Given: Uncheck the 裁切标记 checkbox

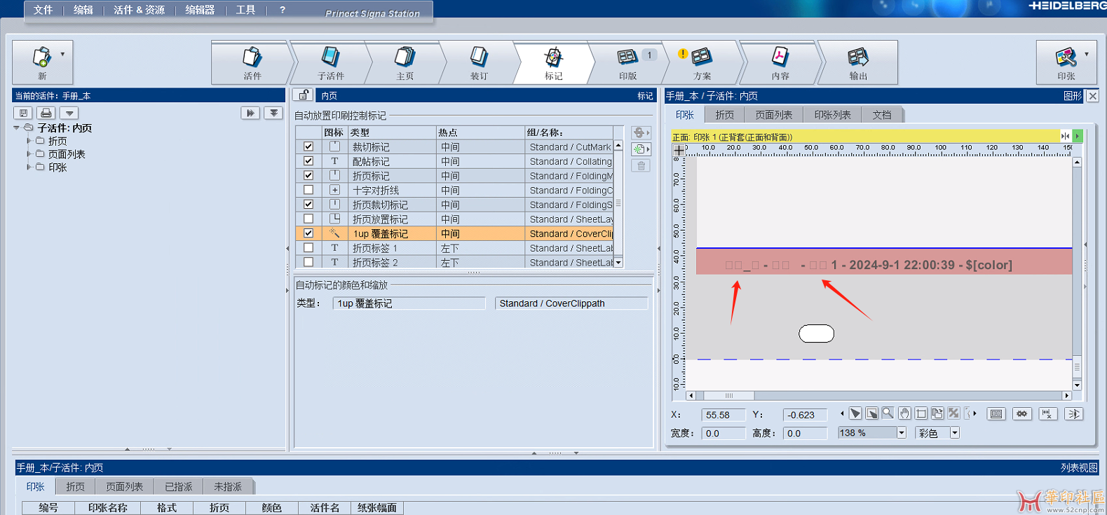Looking at the screenshot, I should [x=308, y=146].
